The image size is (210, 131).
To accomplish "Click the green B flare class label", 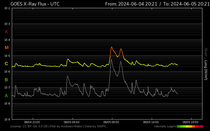I will [x=6, y=80].
